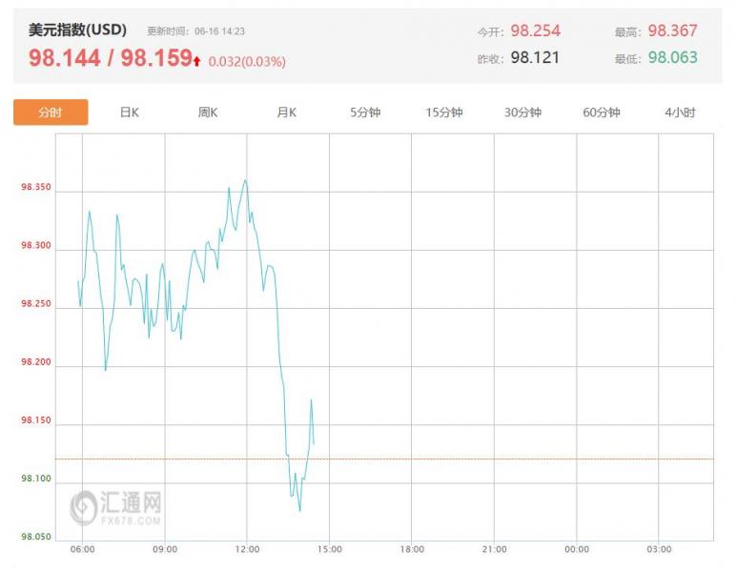The height and width of the screenshot is (572, 737).
Task: Open the 周K chart tab
Action: [x=208, y=112]
